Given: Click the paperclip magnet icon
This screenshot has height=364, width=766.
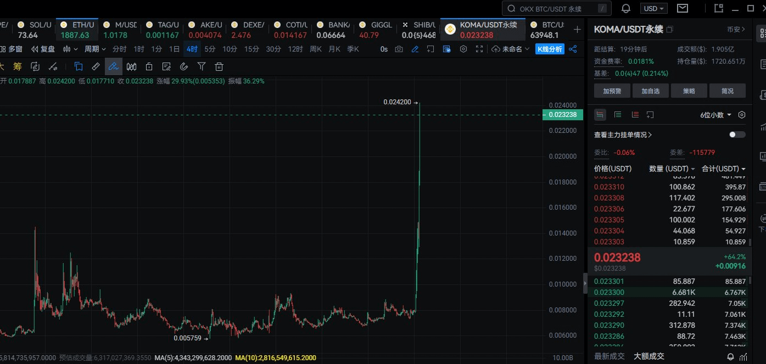Looking at the screenshot, I should click(184, 66).
